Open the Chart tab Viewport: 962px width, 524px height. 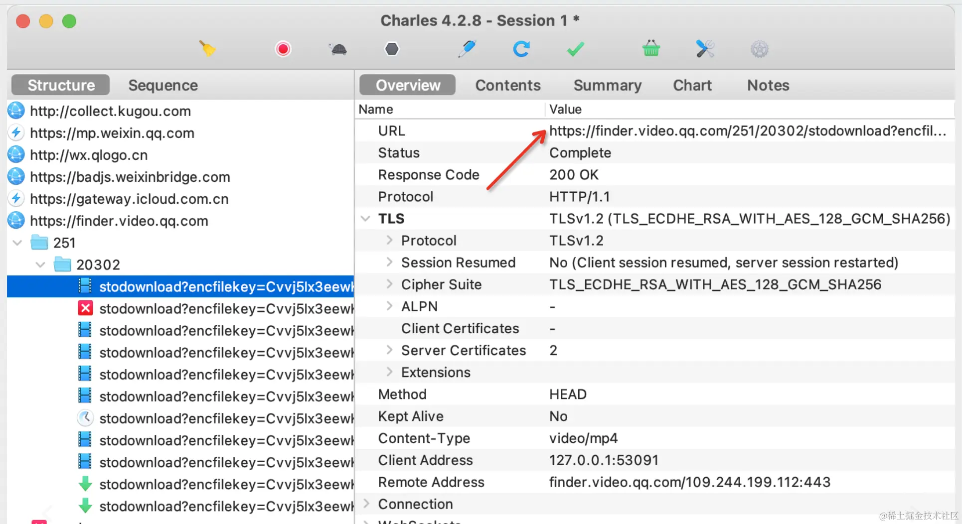point(692,85)
